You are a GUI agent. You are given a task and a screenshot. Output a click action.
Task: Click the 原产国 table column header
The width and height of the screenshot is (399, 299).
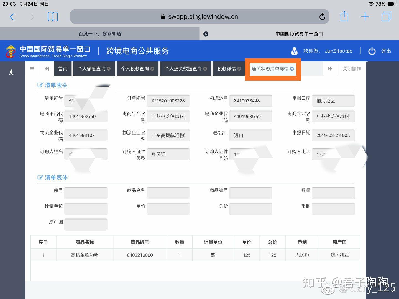pos(339,242)
